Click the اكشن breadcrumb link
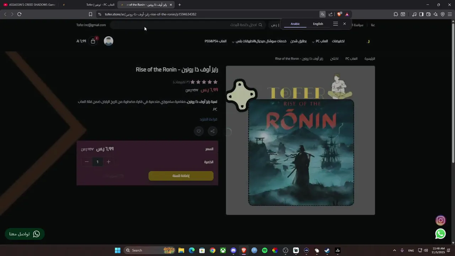The width and height of the screenshot is (455, 256). click(334, 59)
